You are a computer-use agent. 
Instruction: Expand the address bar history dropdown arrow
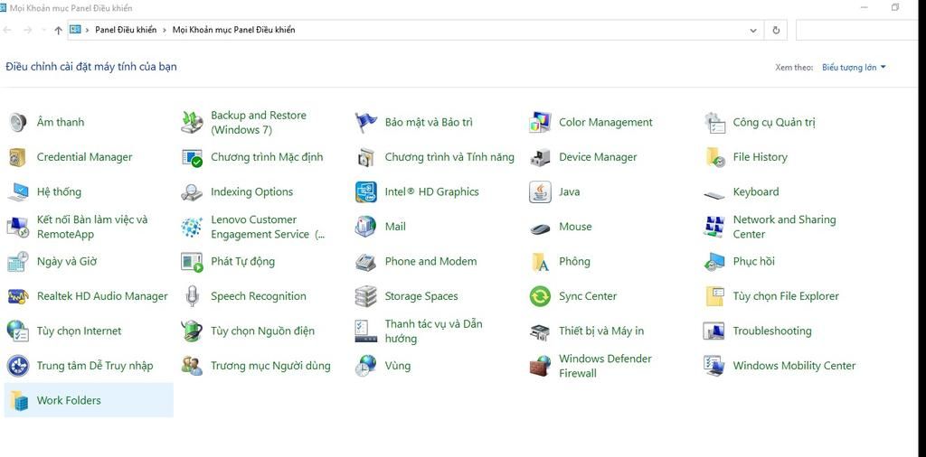(x=753, y=30)
